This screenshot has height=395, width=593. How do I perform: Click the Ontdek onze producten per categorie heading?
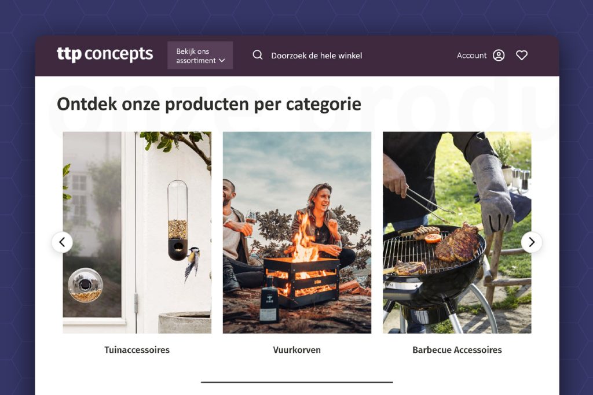(x=208, y=104)
